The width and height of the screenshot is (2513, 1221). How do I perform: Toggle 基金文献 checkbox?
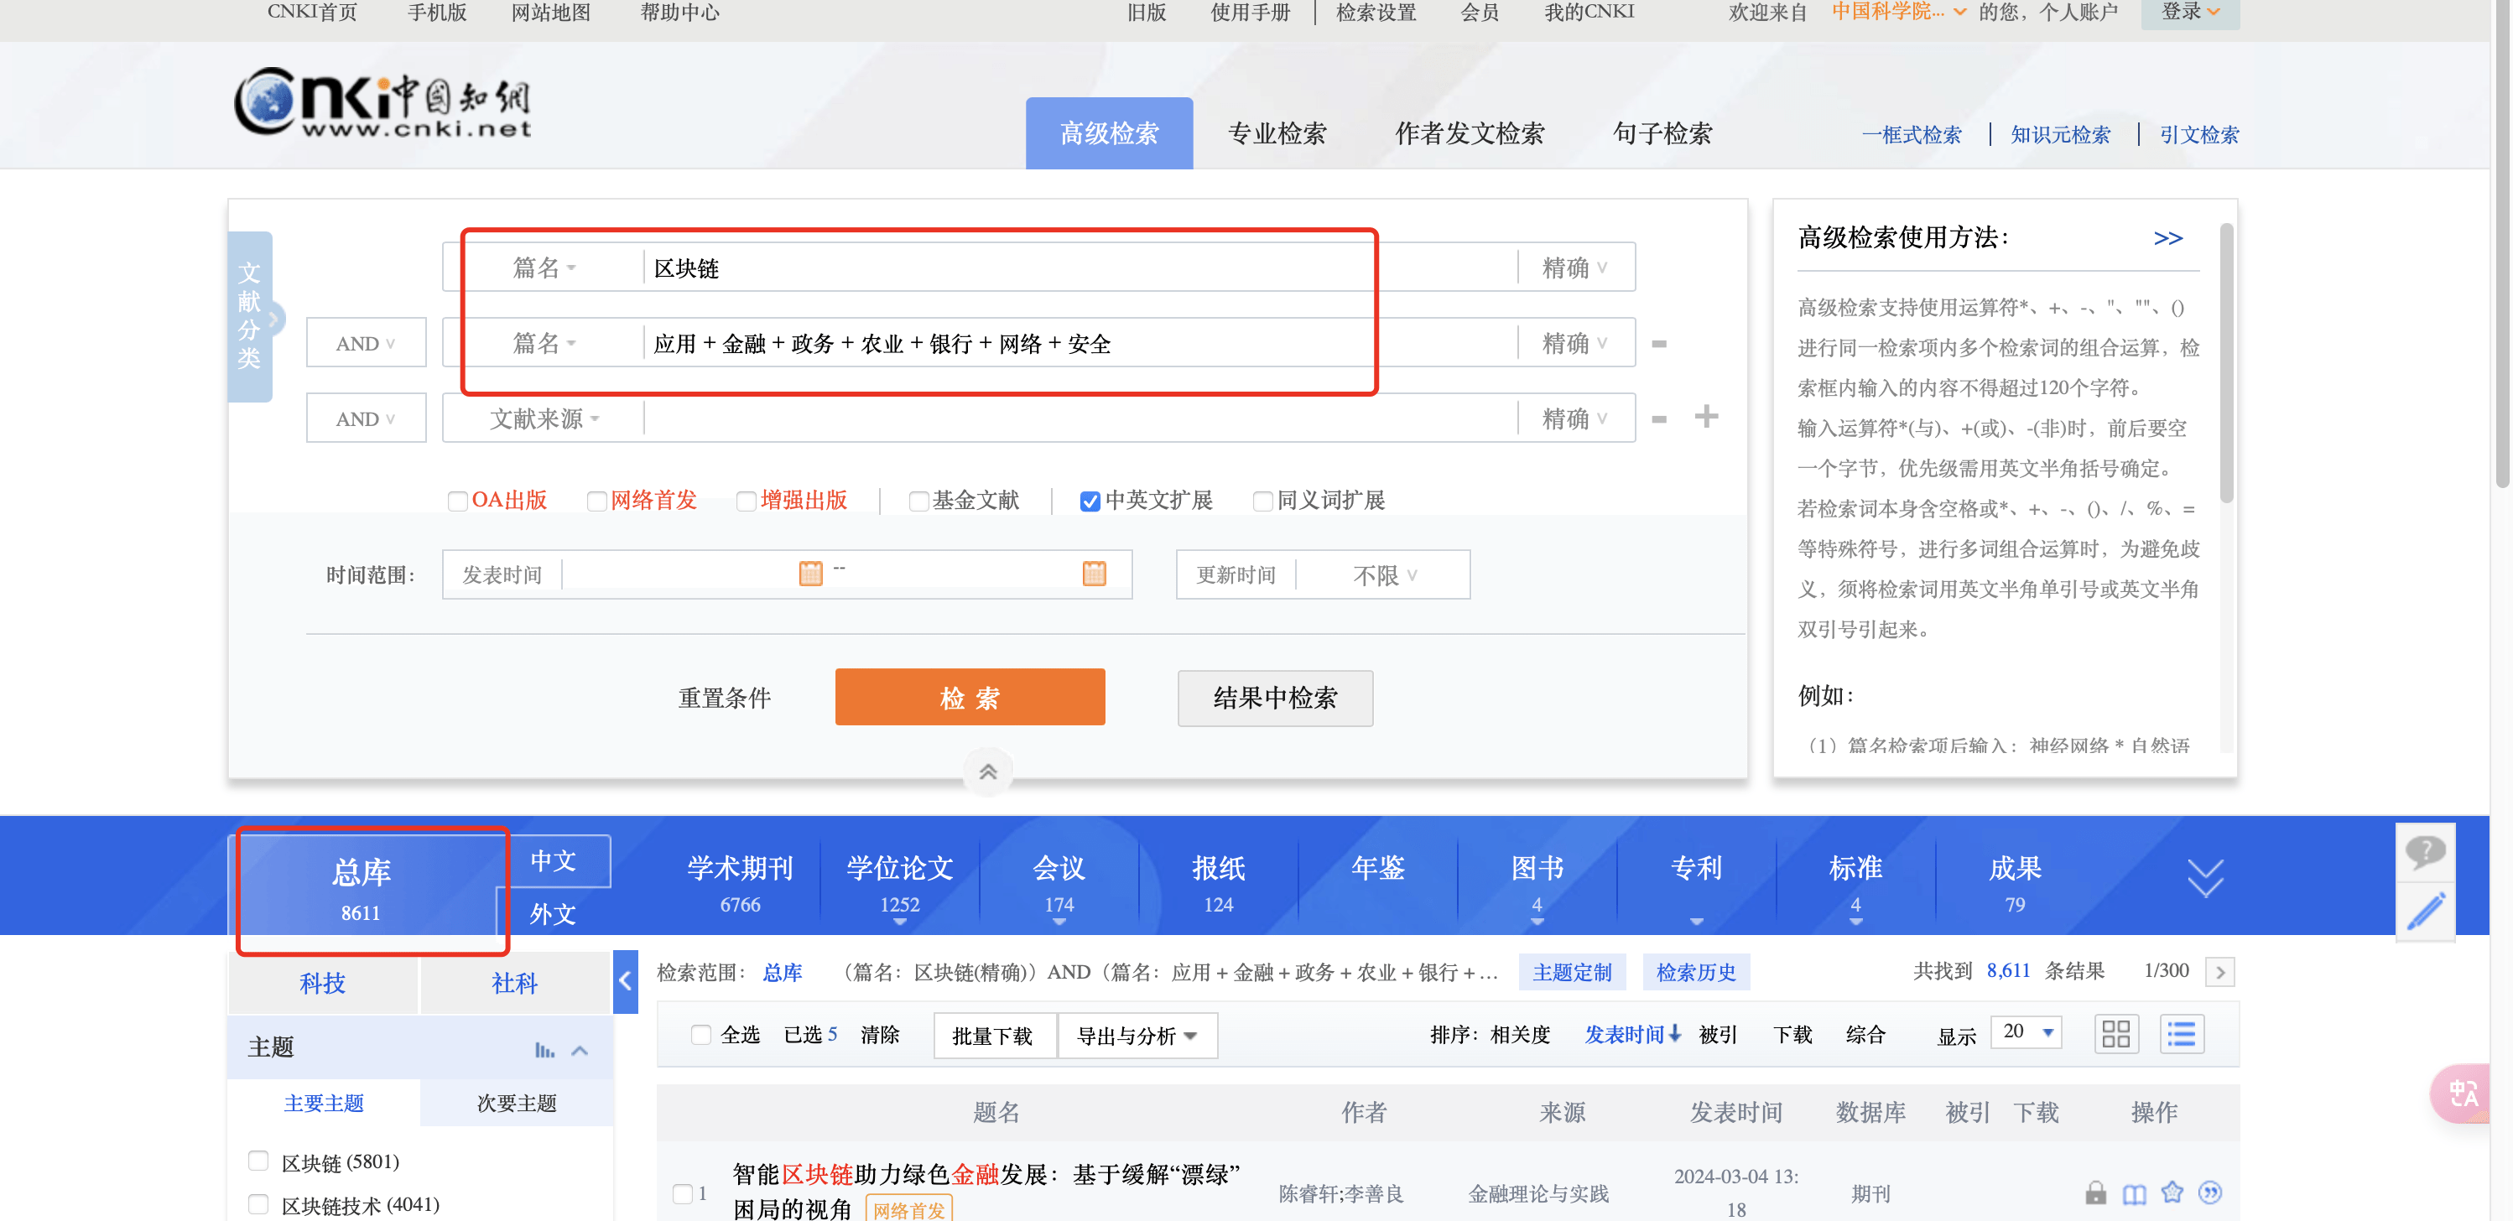[x=918, y=501]
